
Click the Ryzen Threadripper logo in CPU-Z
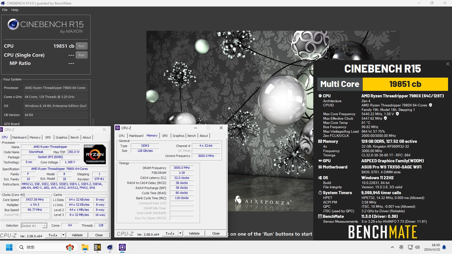[x=95, y=154]
